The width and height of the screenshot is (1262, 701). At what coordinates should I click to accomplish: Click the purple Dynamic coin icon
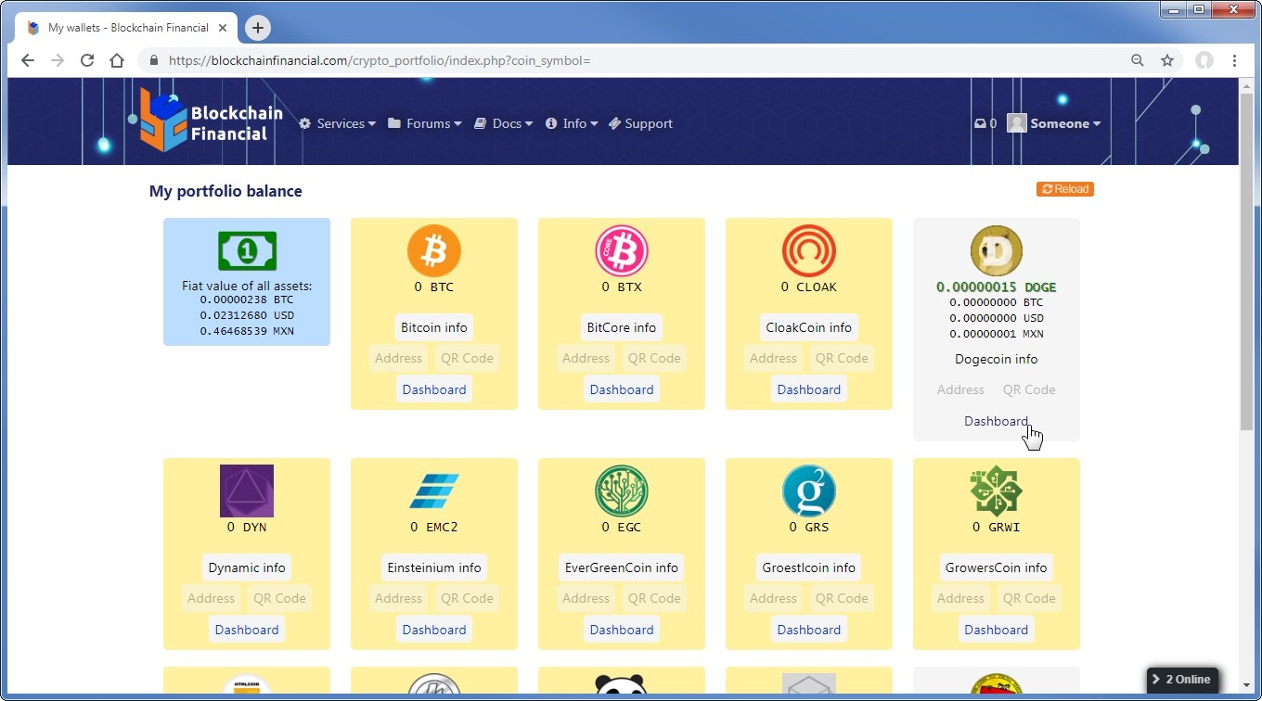[246, 491]
